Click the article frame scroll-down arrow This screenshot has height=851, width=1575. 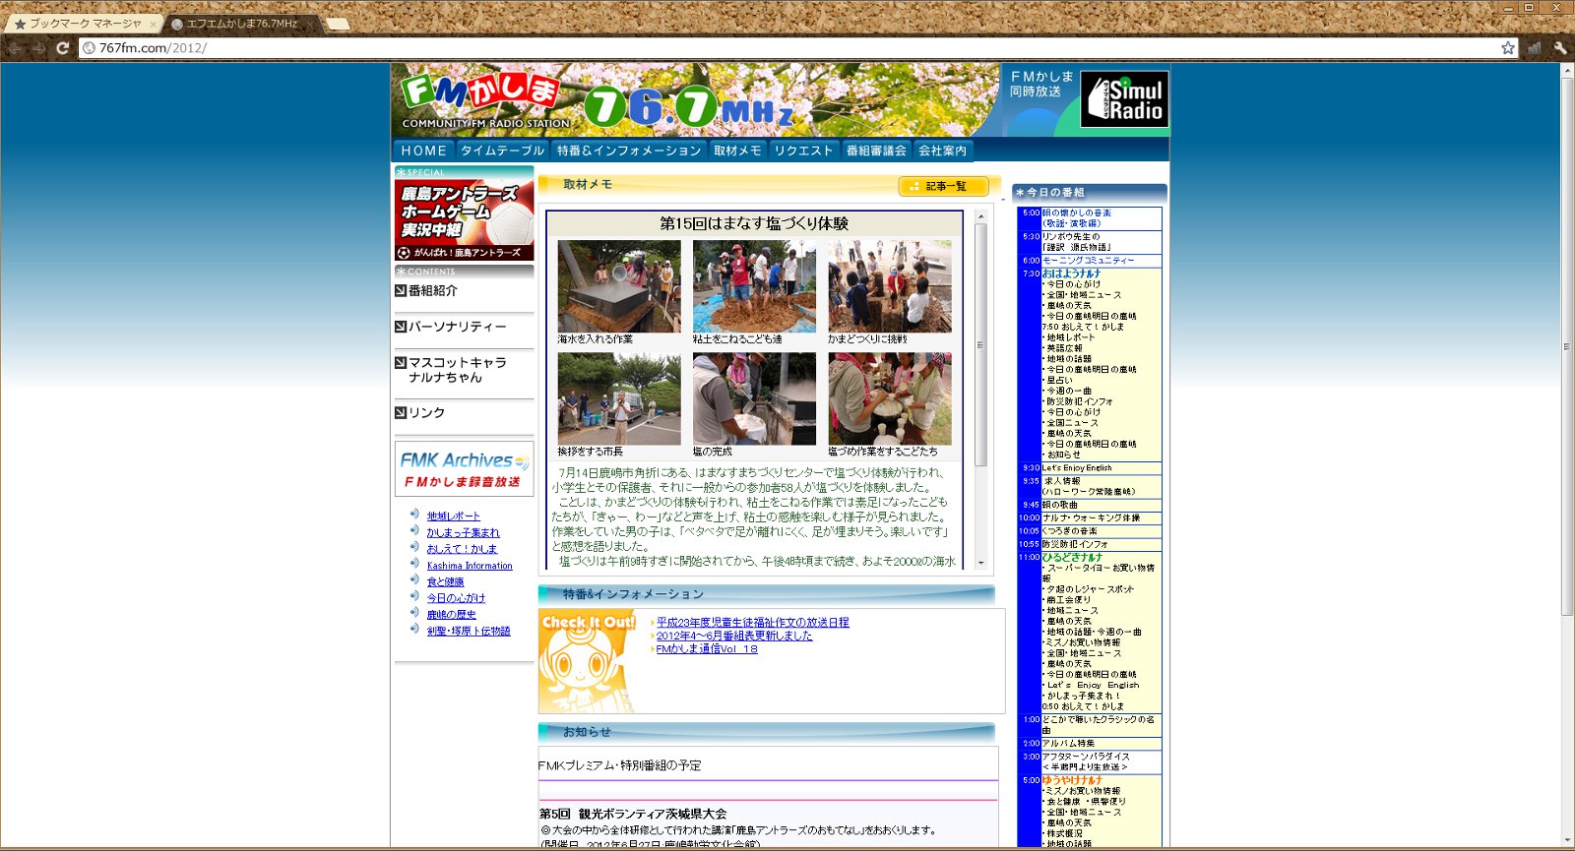pyautogui.click(x=980, y=563)
